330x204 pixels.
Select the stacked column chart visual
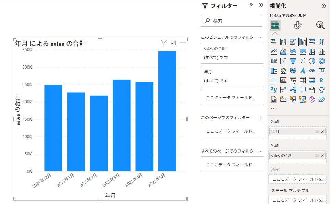pos(283,42)
